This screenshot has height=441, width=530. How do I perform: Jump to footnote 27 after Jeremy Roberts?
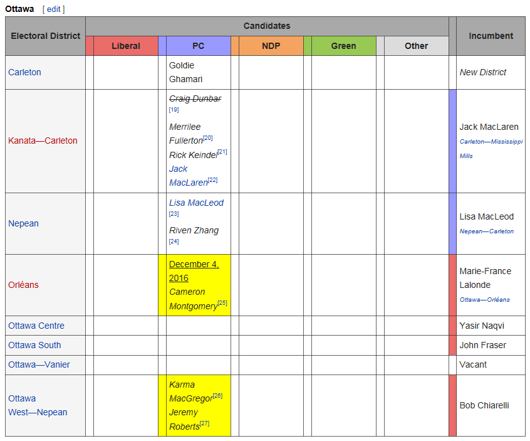204,424
